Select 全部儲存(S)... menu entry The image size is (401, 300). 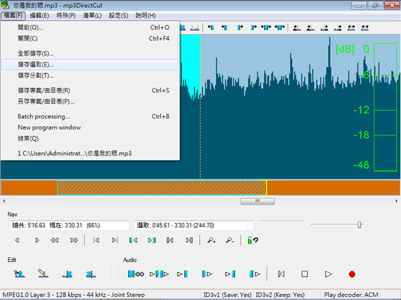coord(90,53)
